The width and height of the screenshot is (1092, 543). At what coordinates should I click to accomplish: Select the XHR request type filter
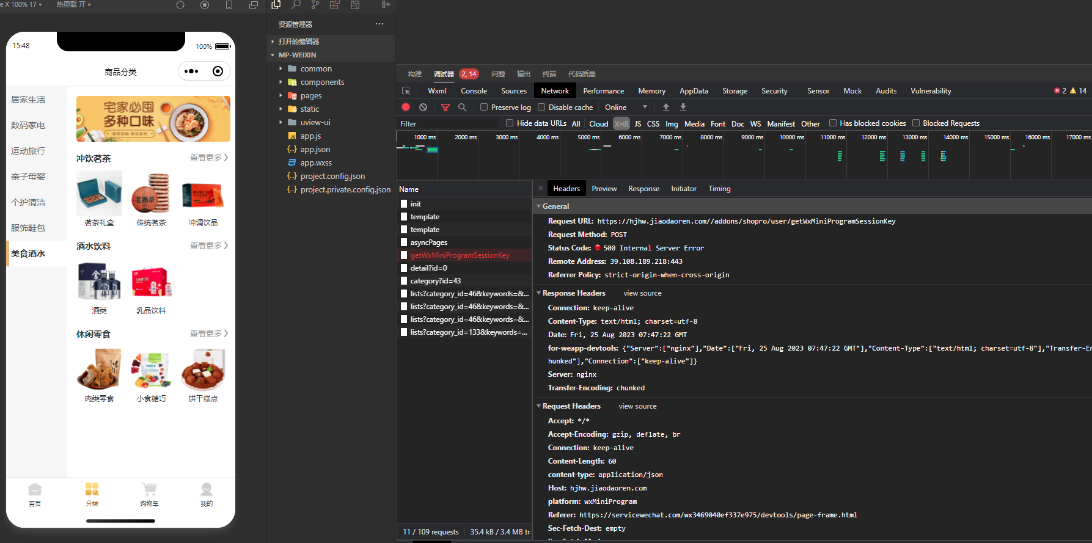(621, 123)
